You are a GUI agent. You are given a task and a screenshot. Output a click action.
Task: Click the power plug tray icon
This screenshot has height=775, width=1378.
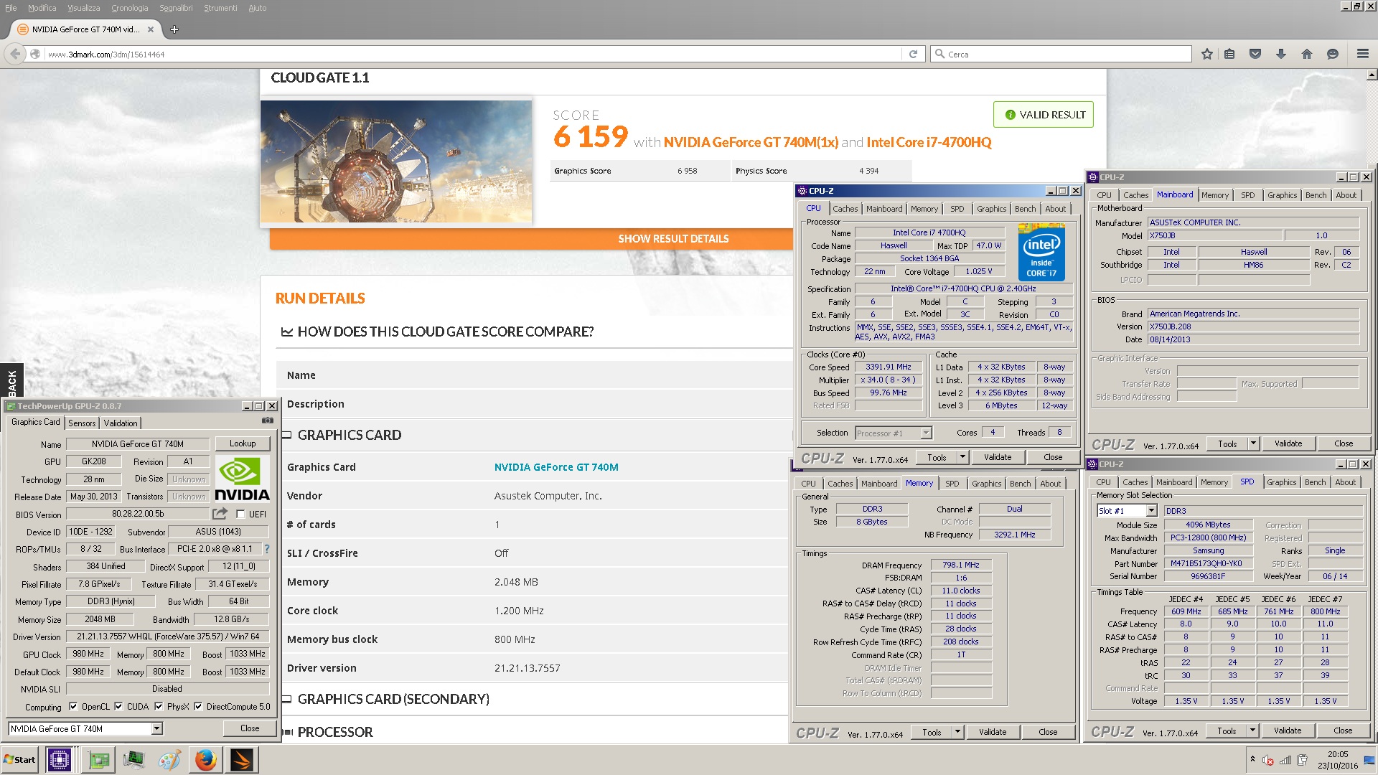(1302, 761)
